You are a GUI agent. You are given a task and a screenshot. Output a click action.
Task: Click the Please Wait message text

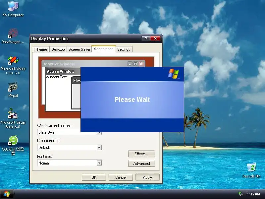point(132,99)
